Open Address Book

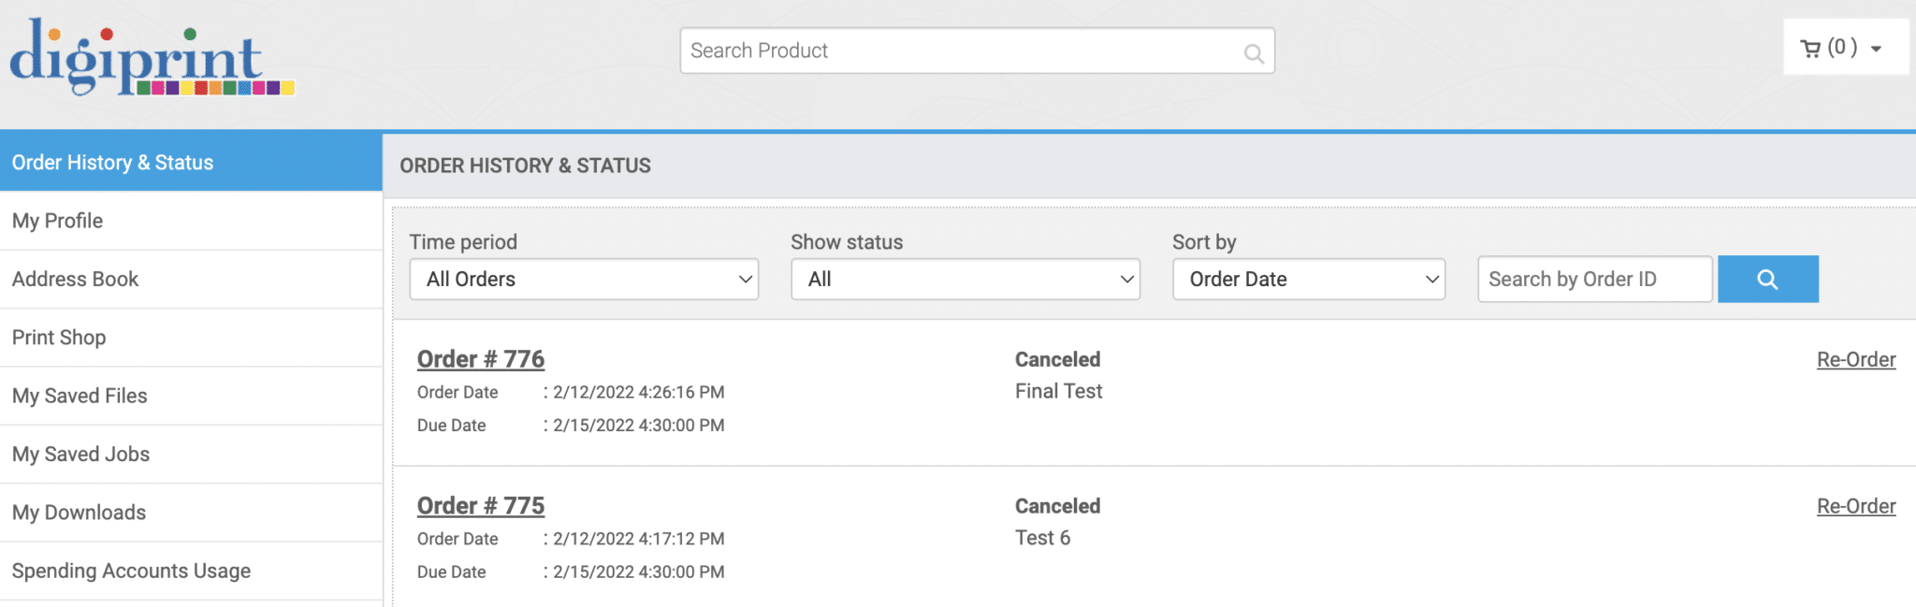tap(191, 279)
